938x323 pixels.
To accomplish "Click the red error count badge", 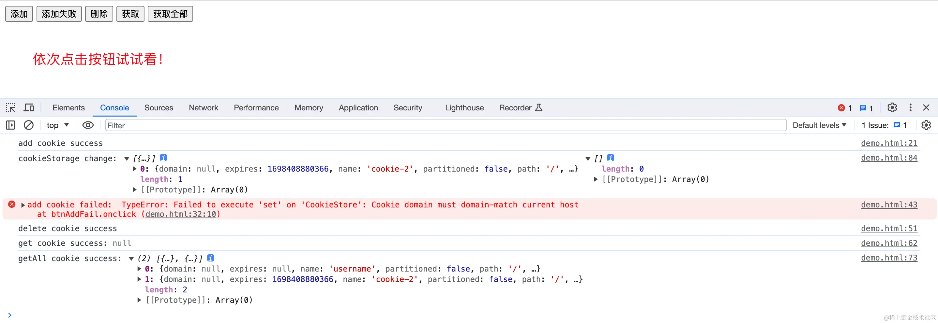I will coord(844,108).
